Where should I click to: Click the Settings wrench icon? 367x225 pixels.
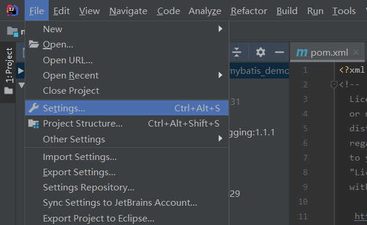[x=33, y=108]
